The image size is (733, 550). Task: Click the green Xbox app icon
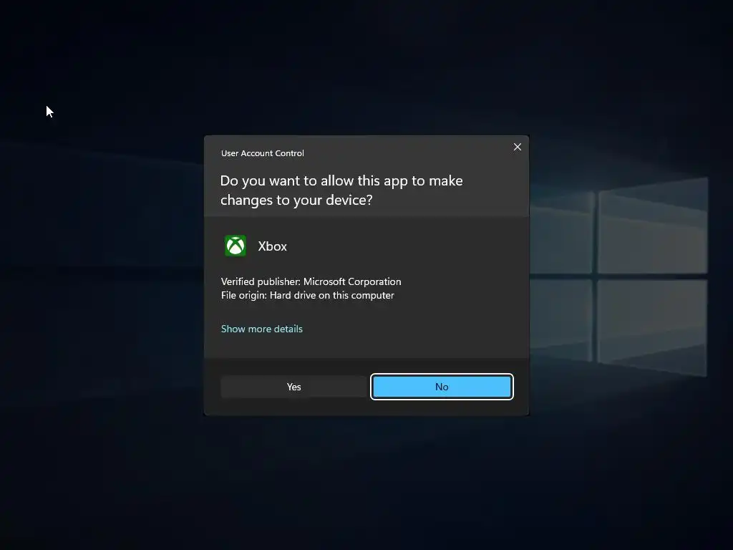pos(235,246)
